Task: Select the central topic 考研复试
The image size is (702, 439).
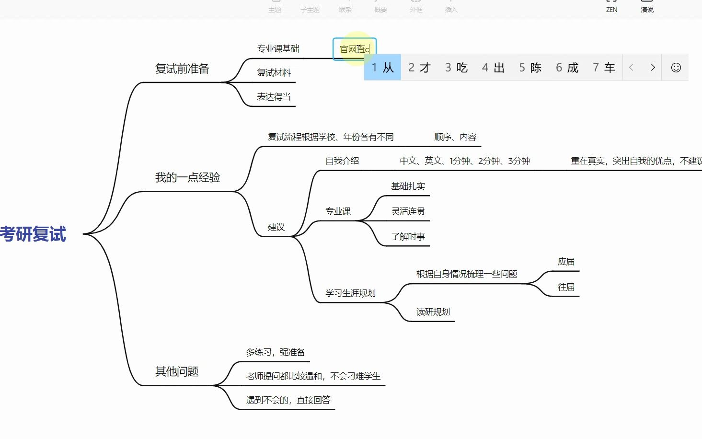Action: (x=33, y=234)
